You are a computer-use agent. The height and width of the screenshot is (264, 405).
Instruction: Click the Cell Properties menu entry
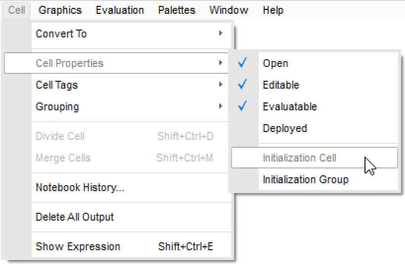click(x=70, y=64)
